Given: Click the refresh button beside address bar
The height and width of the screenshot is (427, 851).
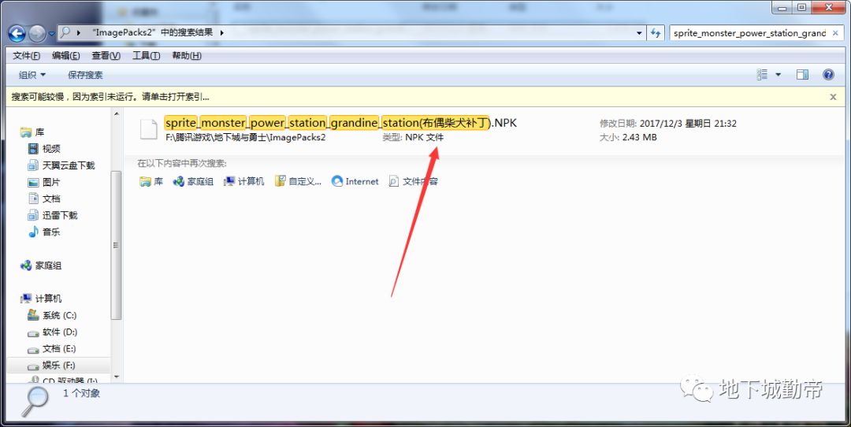Looking at the screenshot, I should (x=656, y=33).
